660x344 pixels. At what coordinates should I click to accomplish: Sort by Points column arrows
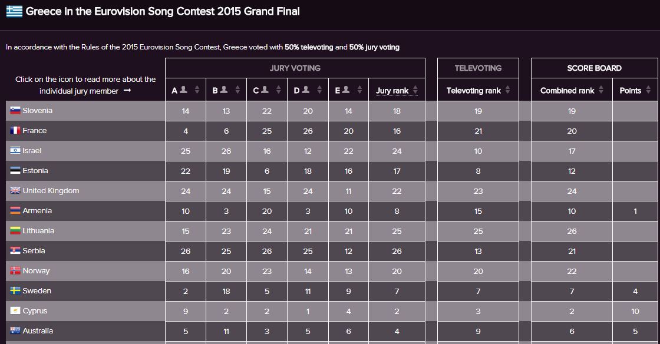[648, 90]
